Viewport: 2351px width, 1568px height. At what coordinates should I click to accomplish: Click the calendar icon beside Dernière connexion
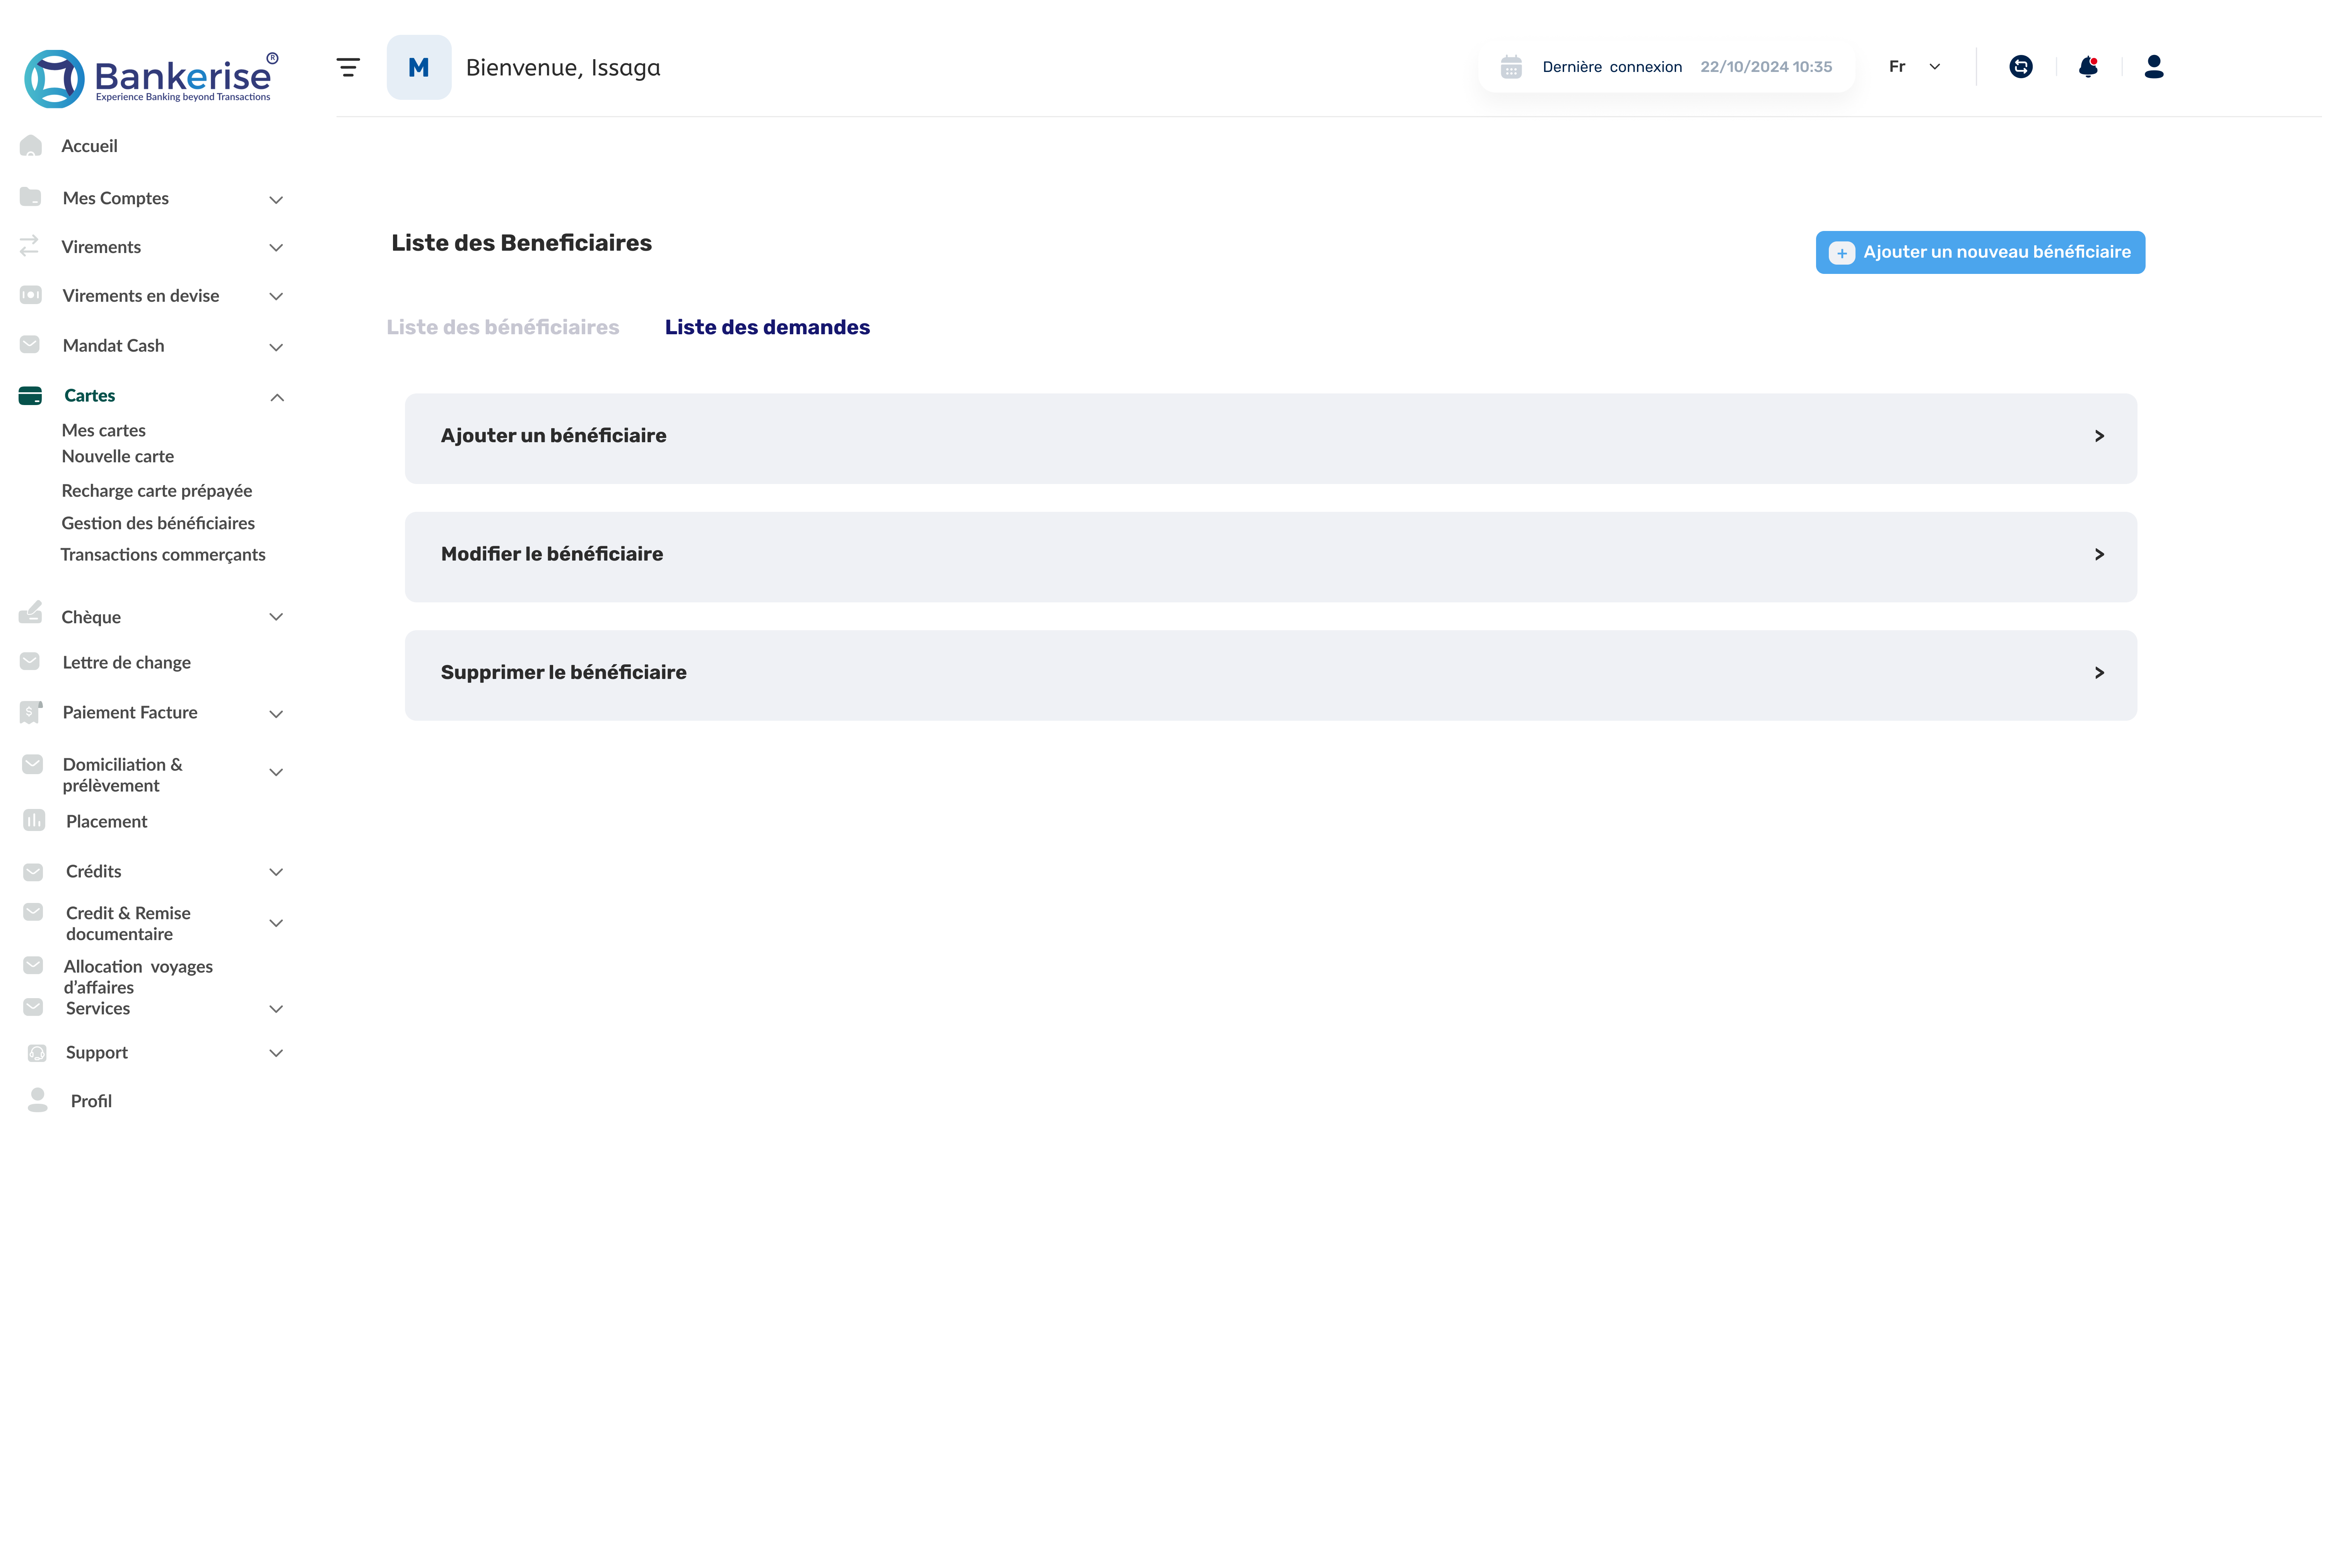coord(1510,67)
